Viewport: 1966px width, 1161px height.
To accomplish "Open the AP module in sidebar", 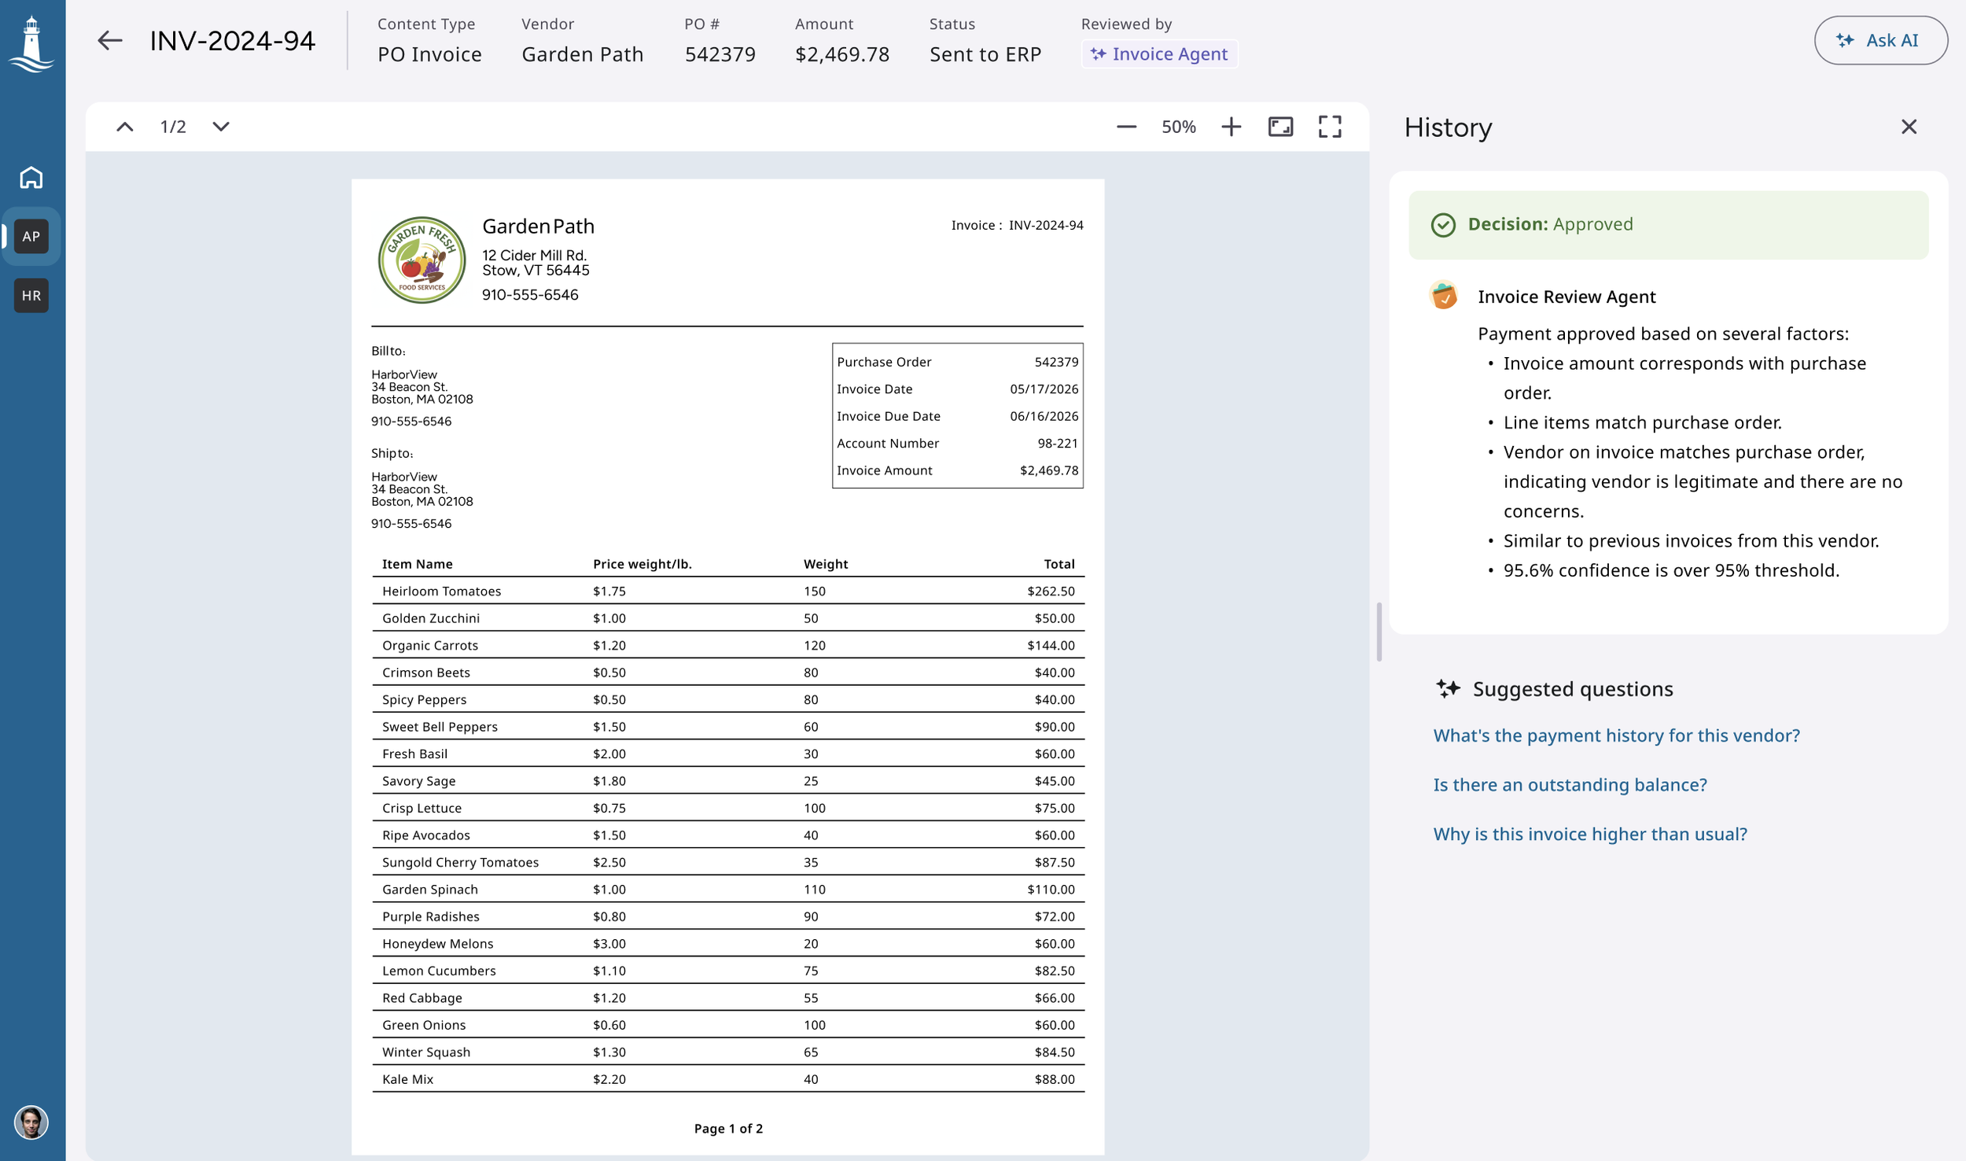I will (x=31, y=236).
